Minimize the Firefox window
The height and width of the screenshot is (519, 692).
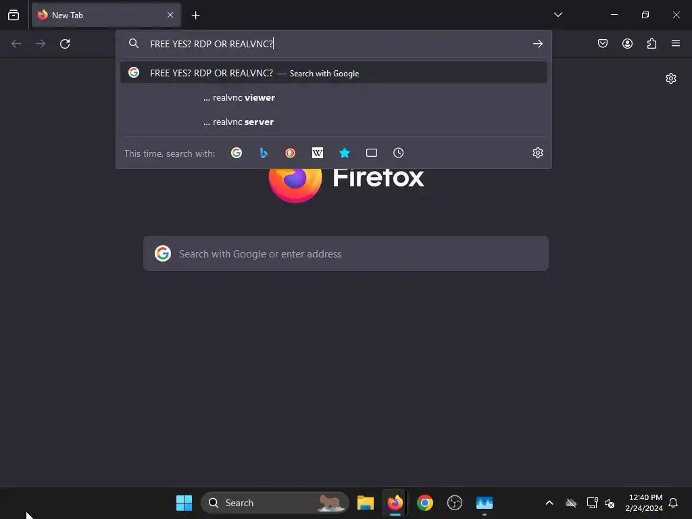point(614,15)
